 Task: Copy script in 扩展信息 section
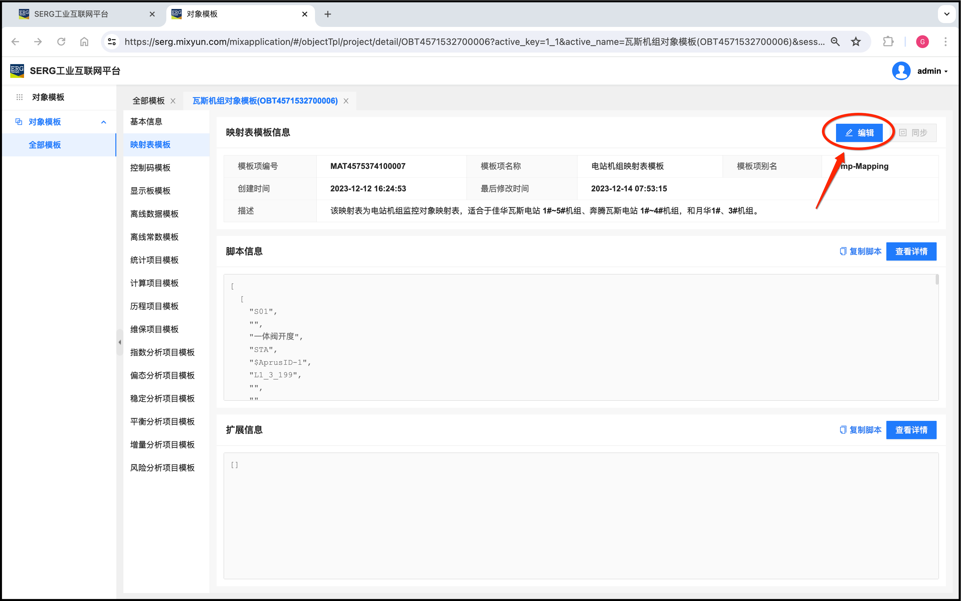pyautogui.click(x=860, y=430)
